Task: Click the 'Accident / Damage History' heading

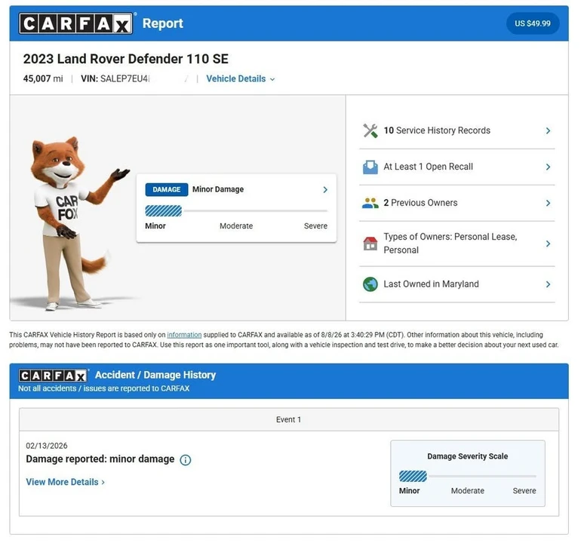Action: point(155,375)
